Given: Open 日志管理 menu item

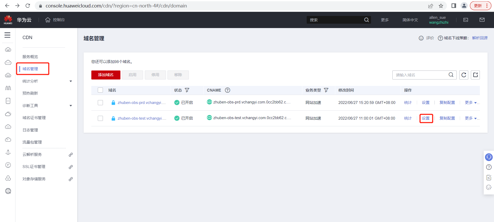Looking at the screenshot, I should pos(30,130).
